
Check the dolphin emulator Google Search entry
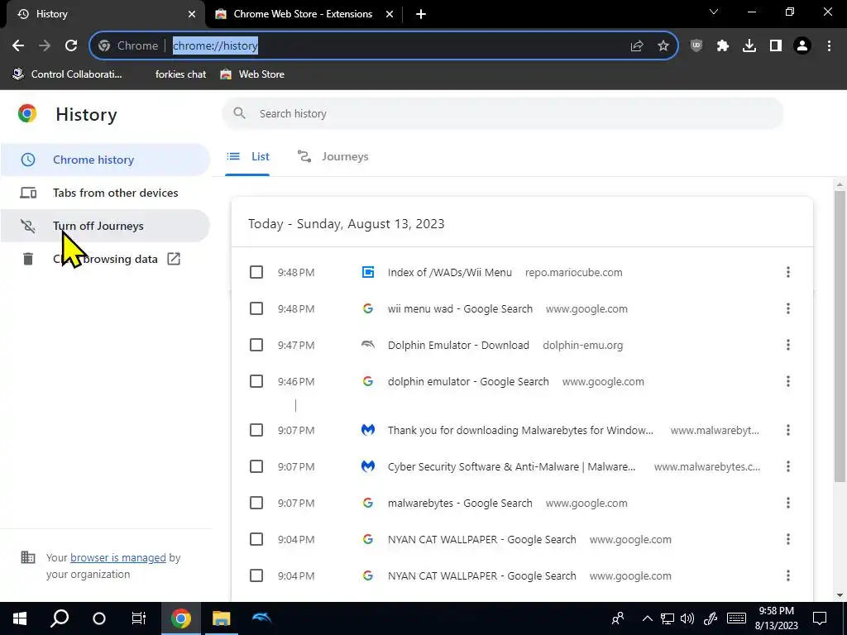[x=256, y=381]
